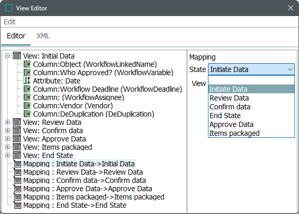Click the View: Approve Data table icon

[x=17, y=139]
